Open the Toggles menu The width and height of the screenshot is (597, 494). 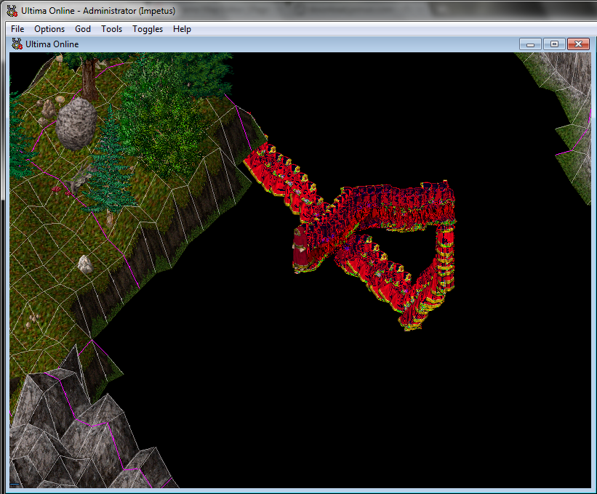pyautogui.click(x=148, y=29)
